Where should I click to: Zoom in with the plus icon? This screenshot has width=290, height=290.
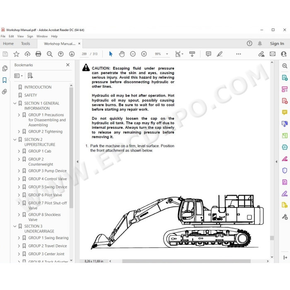(144, 54)
